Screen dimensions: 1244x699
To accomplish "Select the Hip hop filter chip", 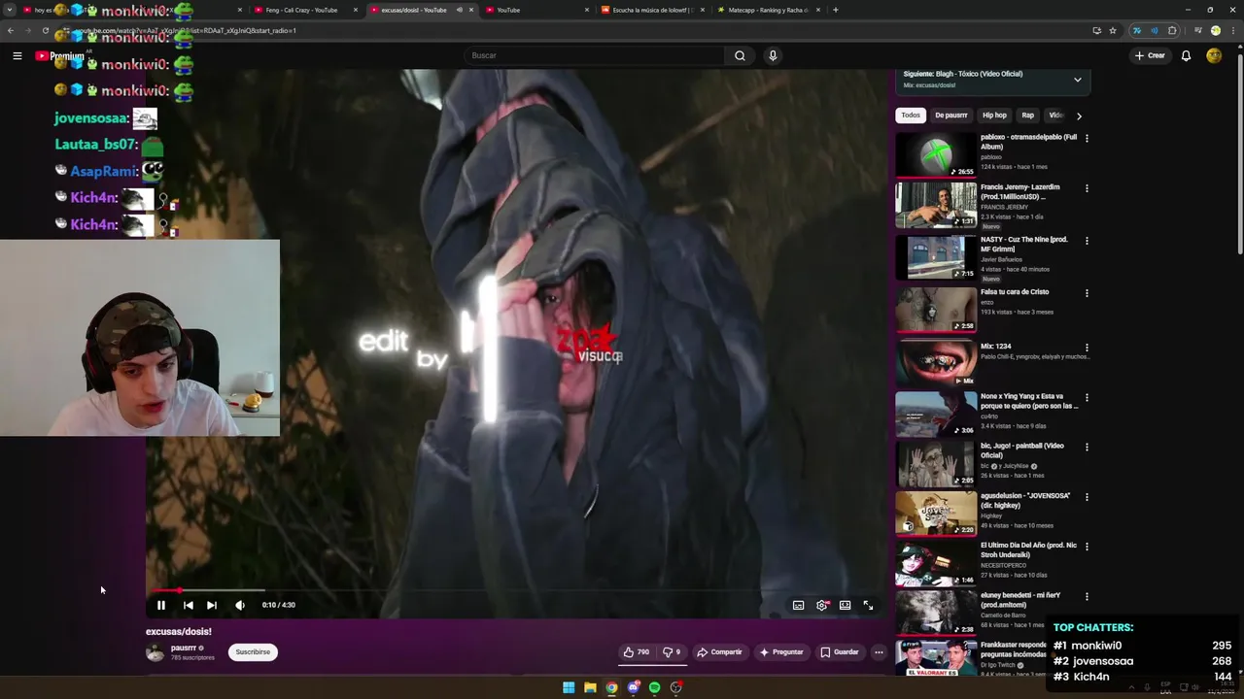I will (x=994, y=116).
